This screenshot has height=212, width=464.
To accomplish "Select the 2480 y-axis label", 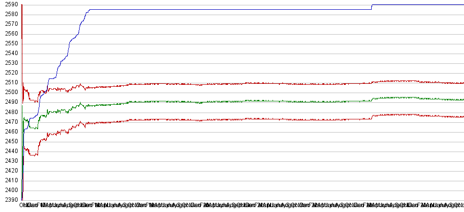I will coord(11,112).
